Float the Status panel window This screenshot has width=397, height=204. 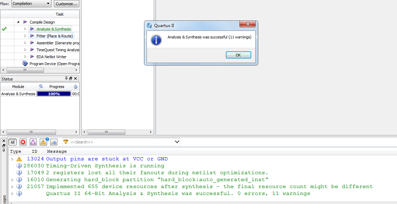pyautogui.click(x=71, y=78)
